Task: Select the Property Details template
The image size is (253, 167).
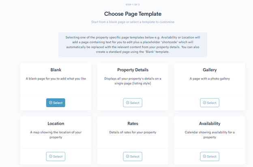Action: click(133, 103)
